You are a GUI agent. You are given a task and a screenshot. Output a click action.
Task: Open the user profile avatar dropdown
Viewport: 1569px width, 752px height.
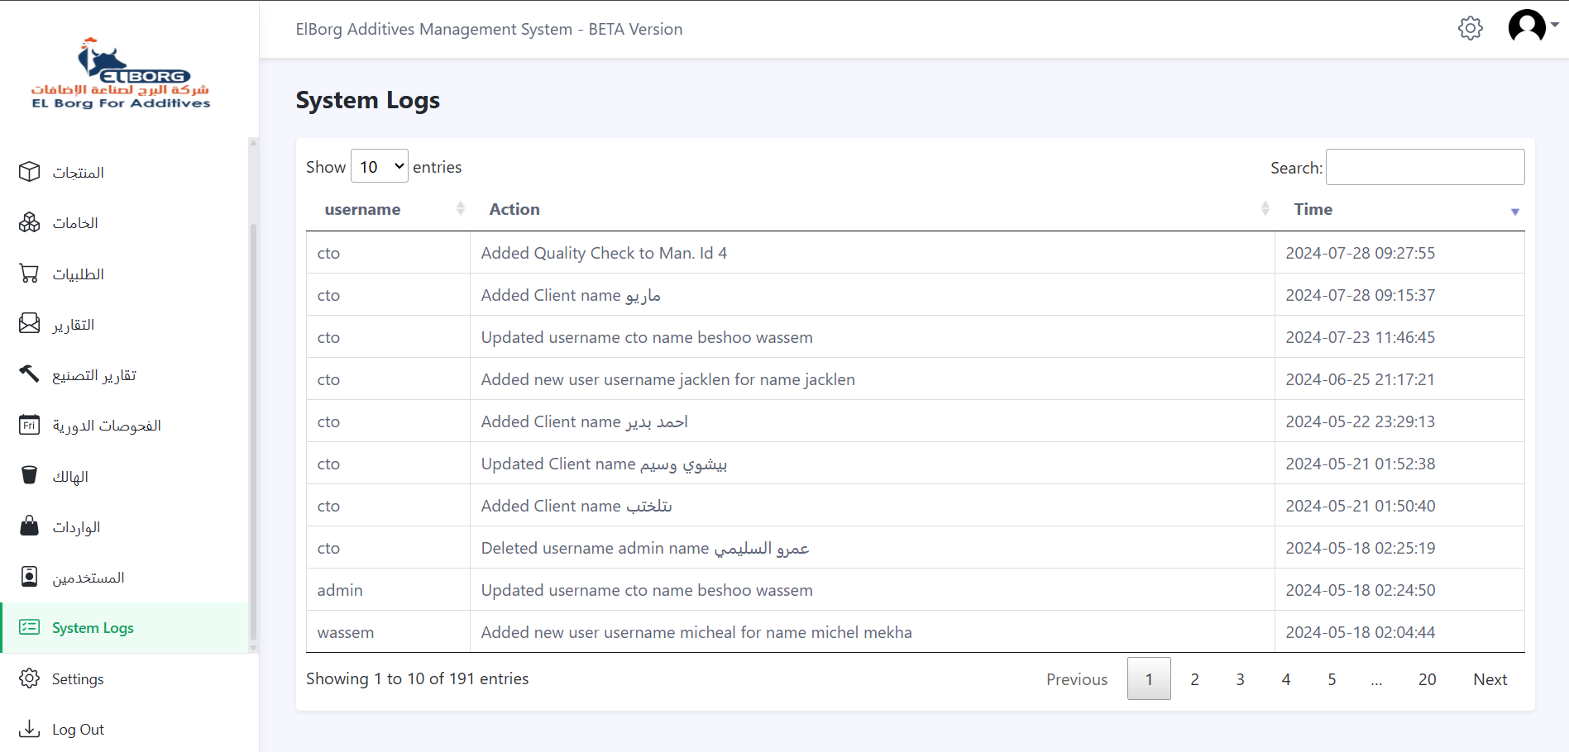pyautogui.click(x=1532, y=26)
